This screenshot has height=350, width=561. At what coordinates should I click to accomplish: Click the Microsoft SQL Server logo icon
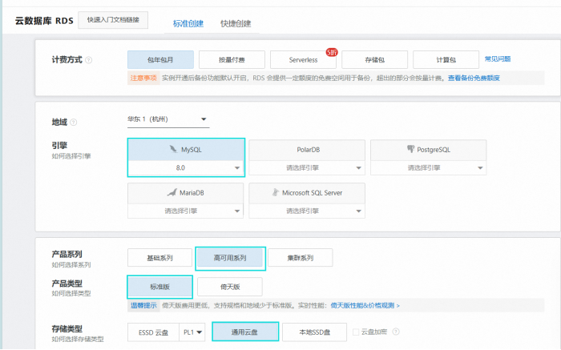pyautogui.click(x=275, y=192)
